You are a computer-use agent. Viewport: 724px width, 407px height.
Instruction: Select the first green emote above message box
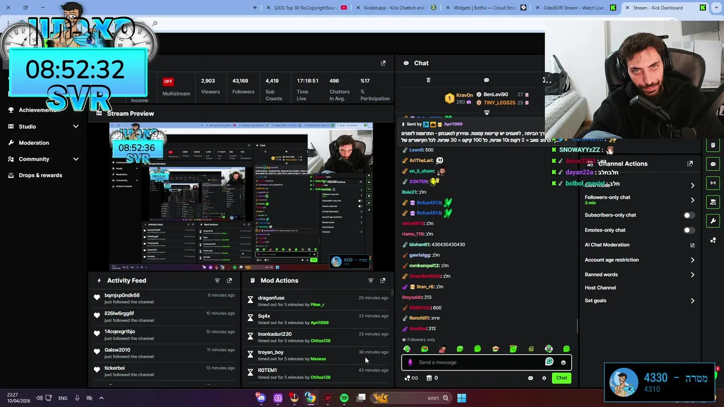407,349
